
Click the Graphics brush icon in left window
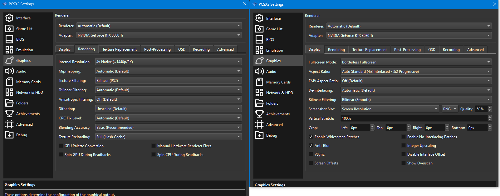(9, 60)
